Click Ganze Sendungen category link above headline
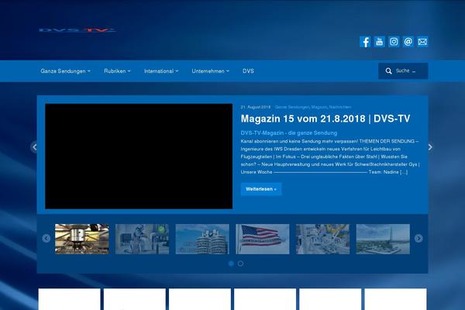 click(292, 107)
